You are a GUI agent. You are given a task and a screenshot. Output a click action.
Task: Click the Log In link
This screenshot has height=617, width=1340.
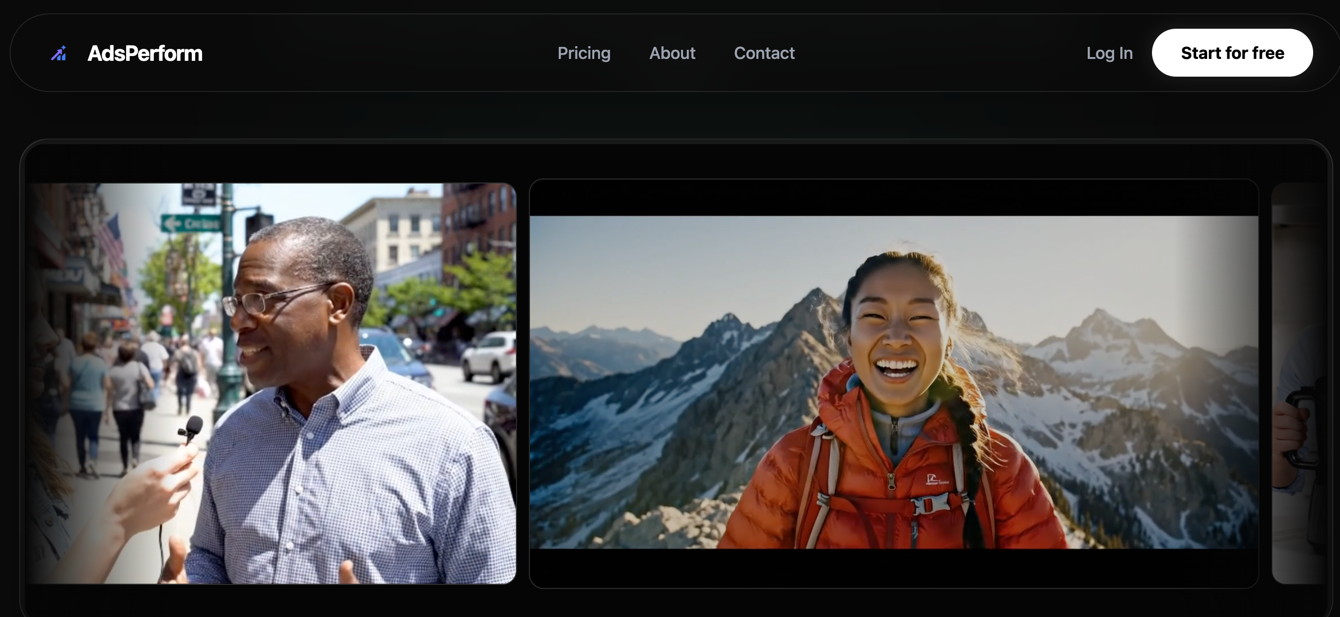click(1109, 53)
